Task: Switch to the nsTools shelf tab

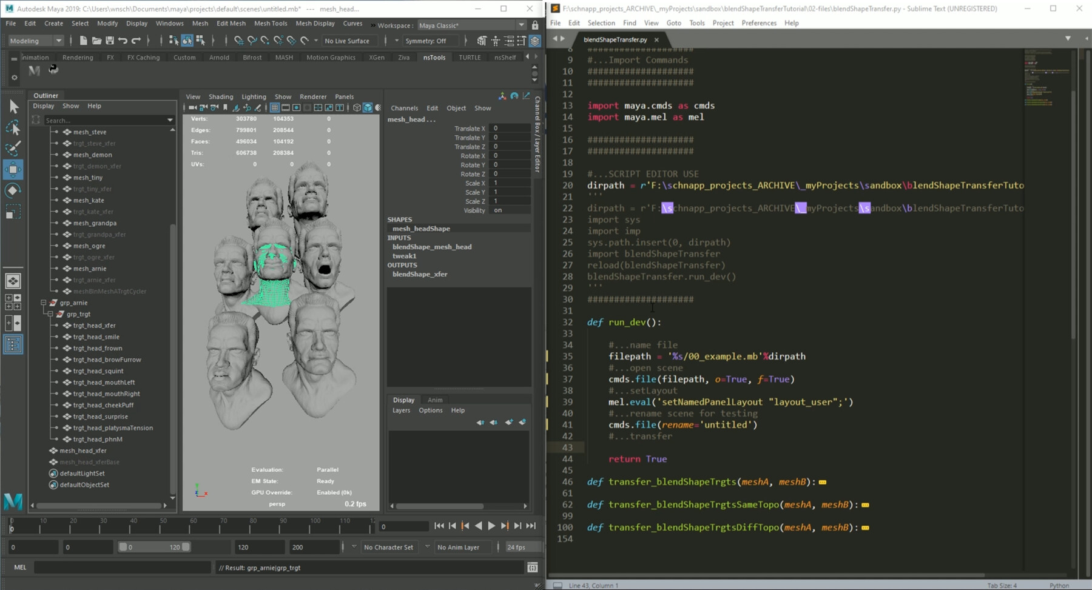Action: tap(434, 57)
